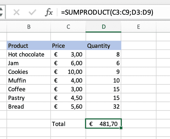170x139 pixels.
Task: Select the Coffee price cell
Action: point(68,89)
